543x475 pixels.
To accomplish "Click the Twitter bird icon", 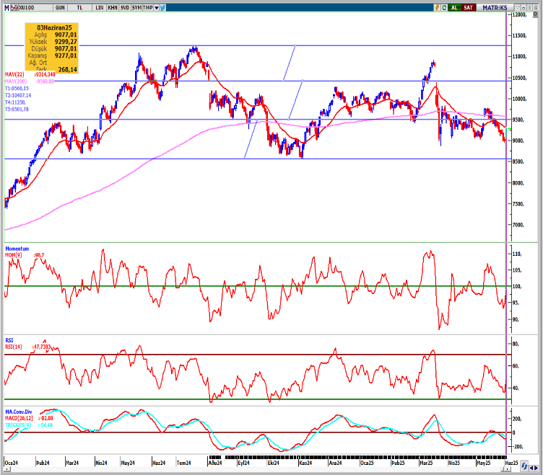I will 162,7.
